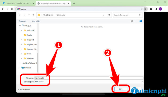Click the Save button

[x=121, y=89]
